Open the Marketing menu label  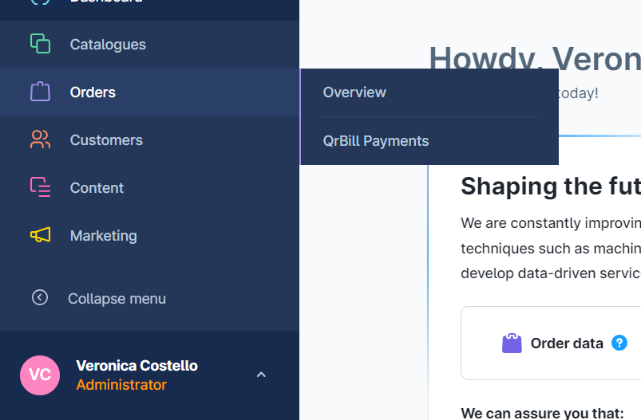point(104,236)
